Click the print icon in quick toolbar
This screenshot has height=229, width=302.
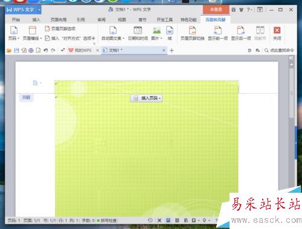pyautogui.click(x=31, y=50)
